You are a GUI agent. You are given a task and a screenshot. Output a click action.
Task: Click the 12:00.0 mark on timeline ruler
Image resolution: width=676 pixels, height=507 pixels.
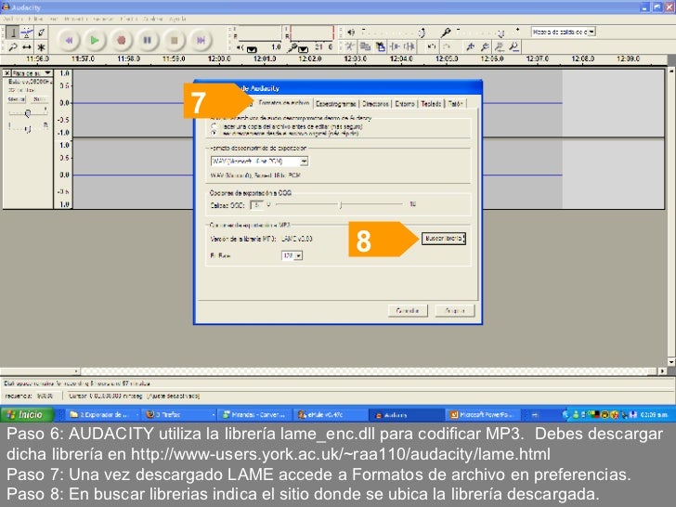tap(219, 58)
